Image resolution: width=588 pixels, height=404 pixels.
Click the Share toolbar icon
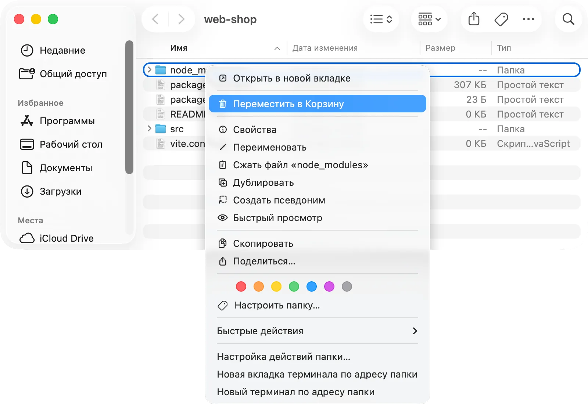(474, 19)
